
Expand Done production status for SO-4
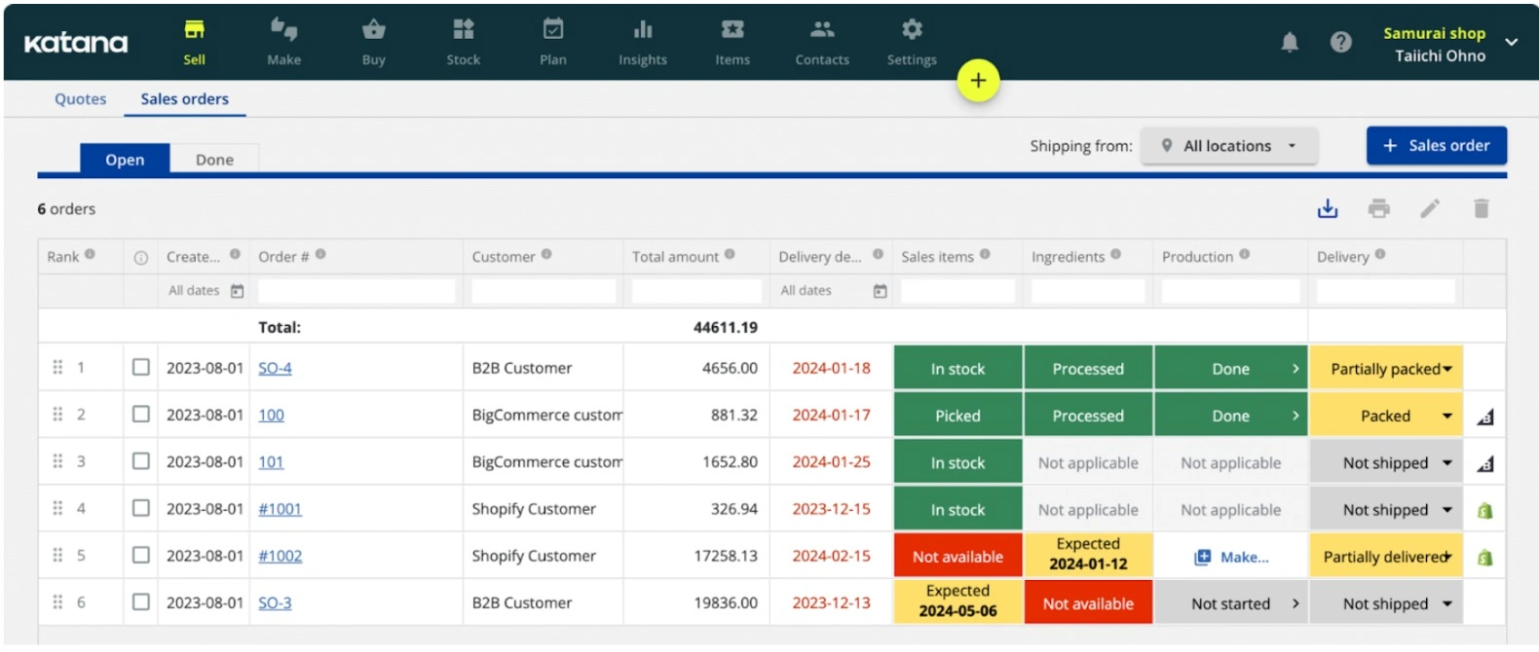click(1295, 369)
